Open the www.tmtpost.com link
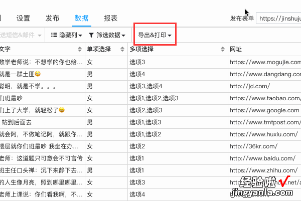The width and height of the screenshot is (301, 201). tap(265, 122)
